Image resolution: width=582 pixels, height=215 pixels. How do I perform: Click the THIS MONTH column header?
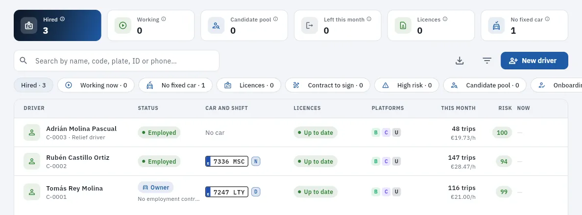pos(458,108)
